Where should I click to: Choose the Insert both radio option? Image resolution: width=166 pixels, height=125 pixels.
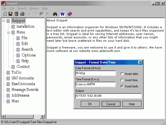[122, 86]
